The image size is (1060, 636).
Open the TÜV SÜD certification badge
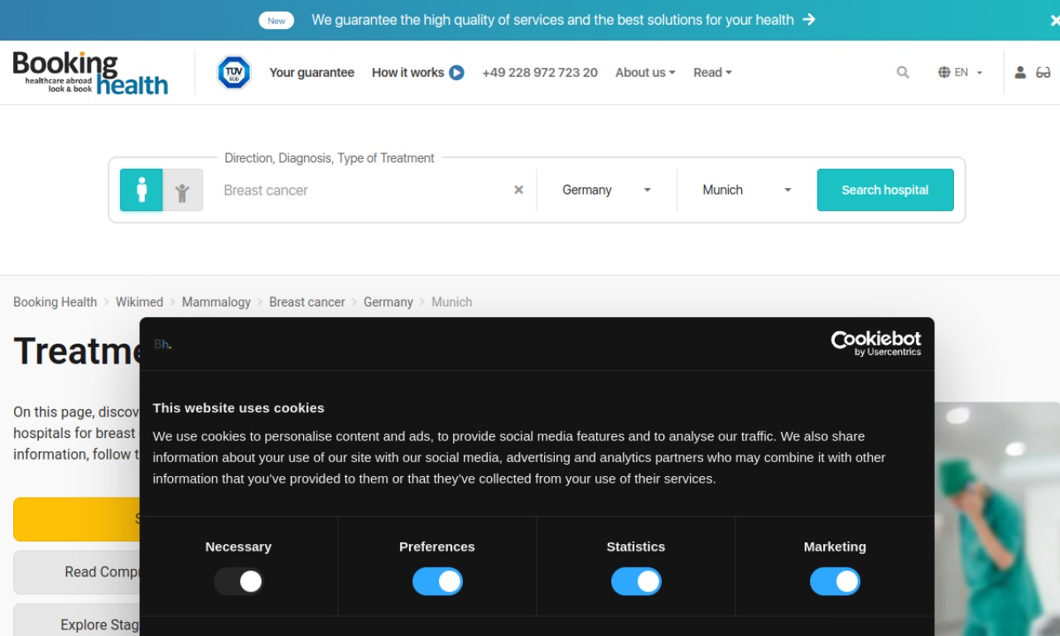click(234, 73)
